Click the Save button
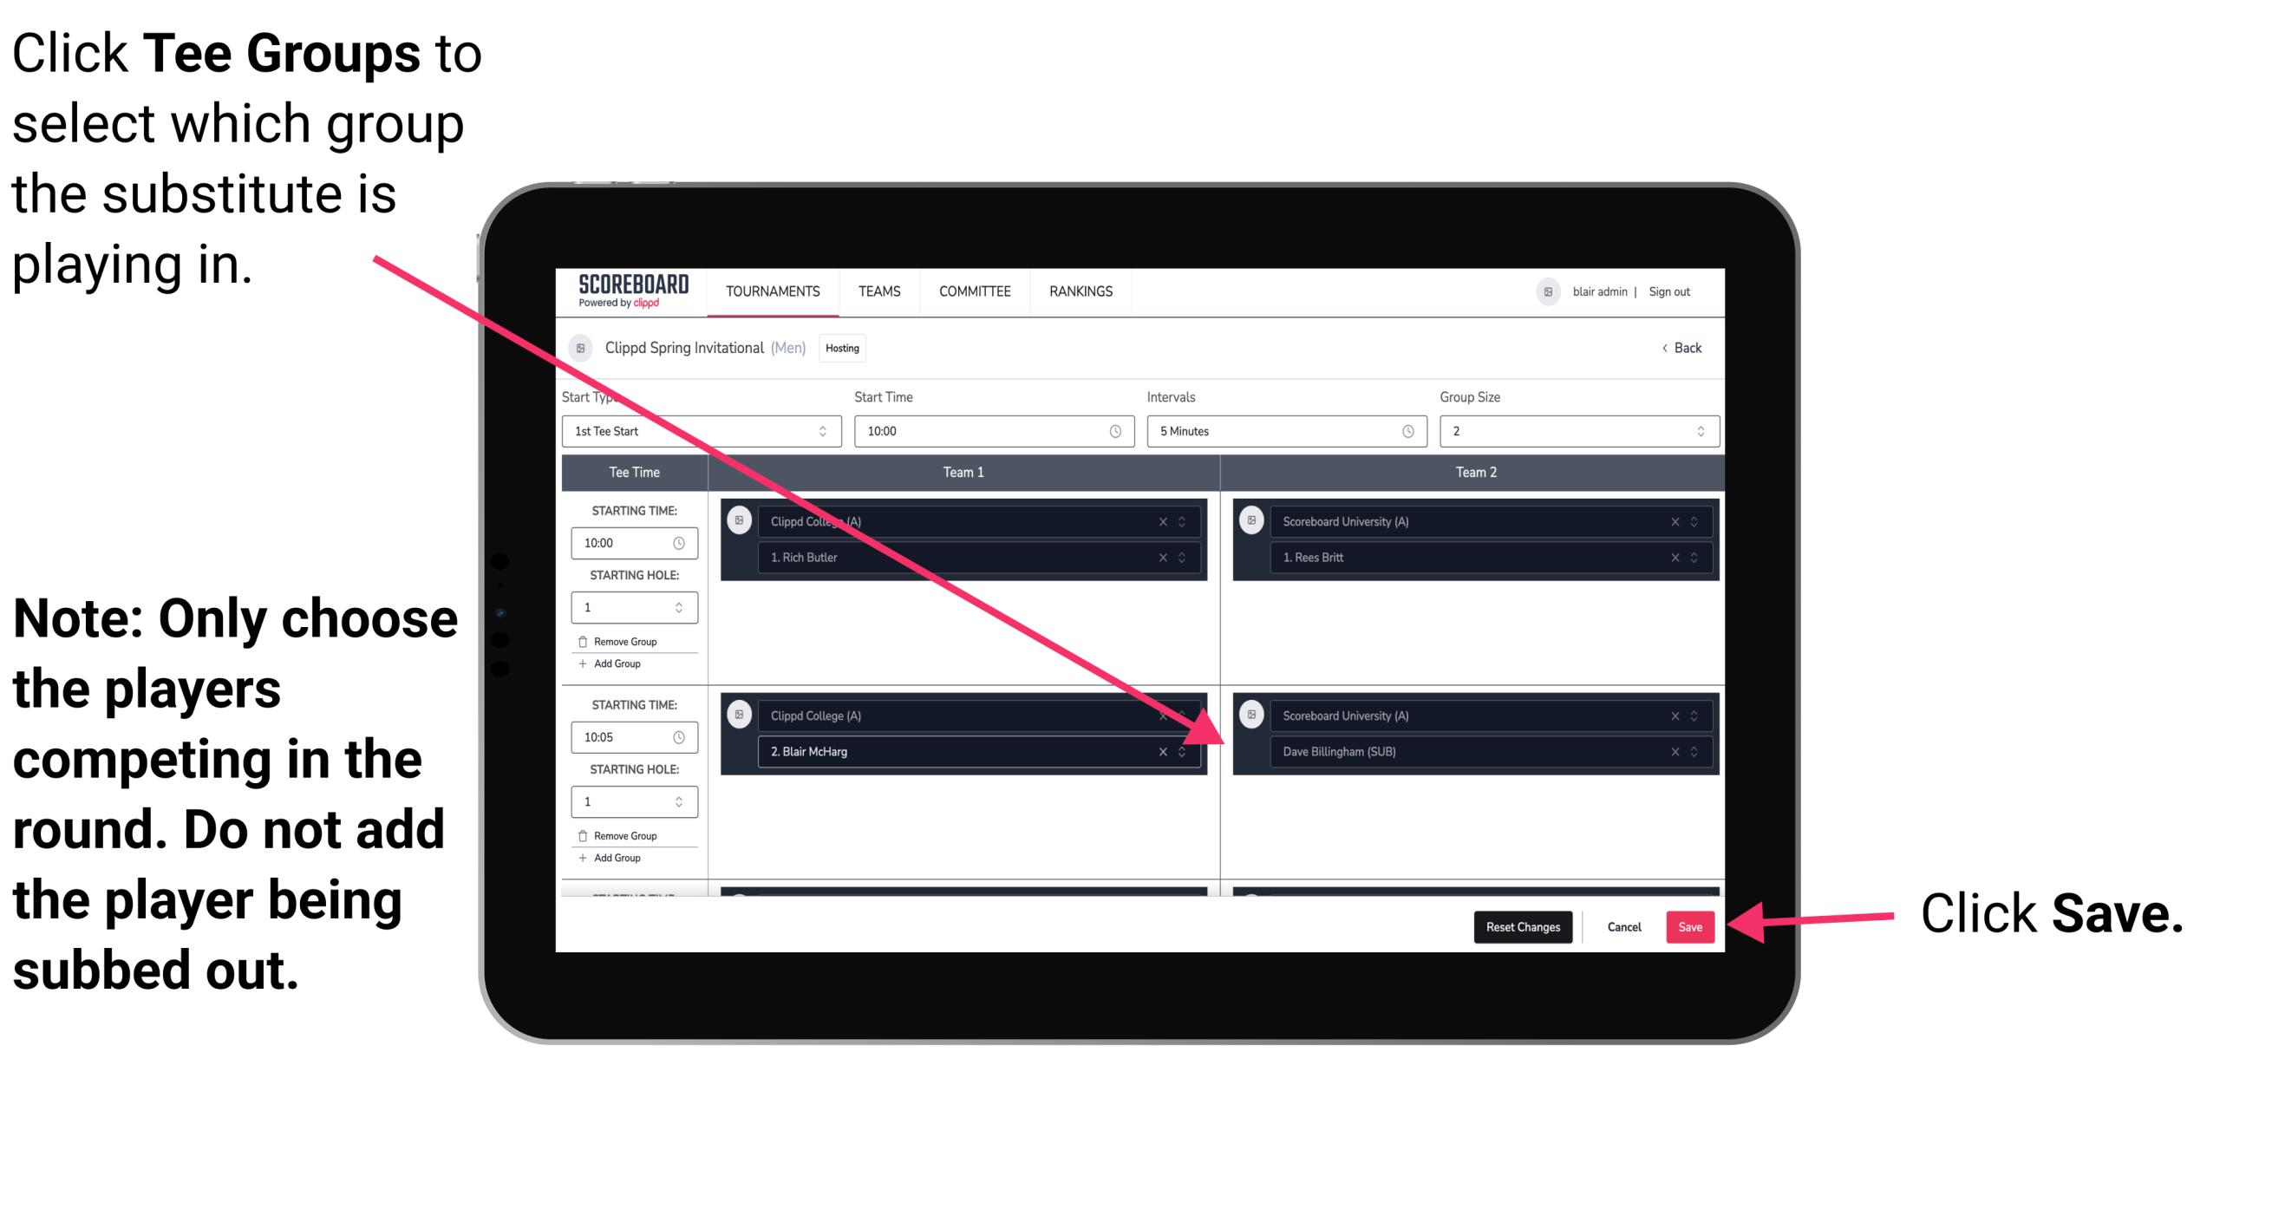Viewport: 2272px width, 1222px height. (x=1693, y=925)
